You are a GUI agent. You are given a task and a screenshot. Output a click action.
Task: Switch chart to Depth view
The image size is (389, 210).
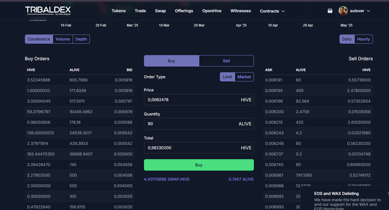(x=81, y=39)
